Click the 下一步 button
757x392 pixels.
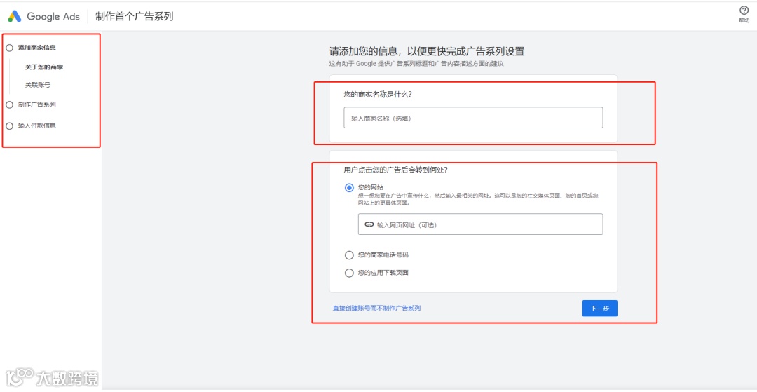[599, 308]
